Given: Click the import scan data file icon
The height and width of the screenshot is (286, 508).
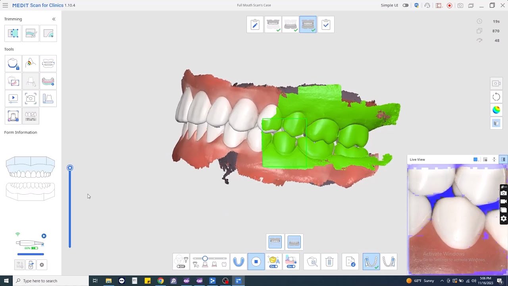Looking at the screenshot, I should pyautogui.click(x=350, y=262).
